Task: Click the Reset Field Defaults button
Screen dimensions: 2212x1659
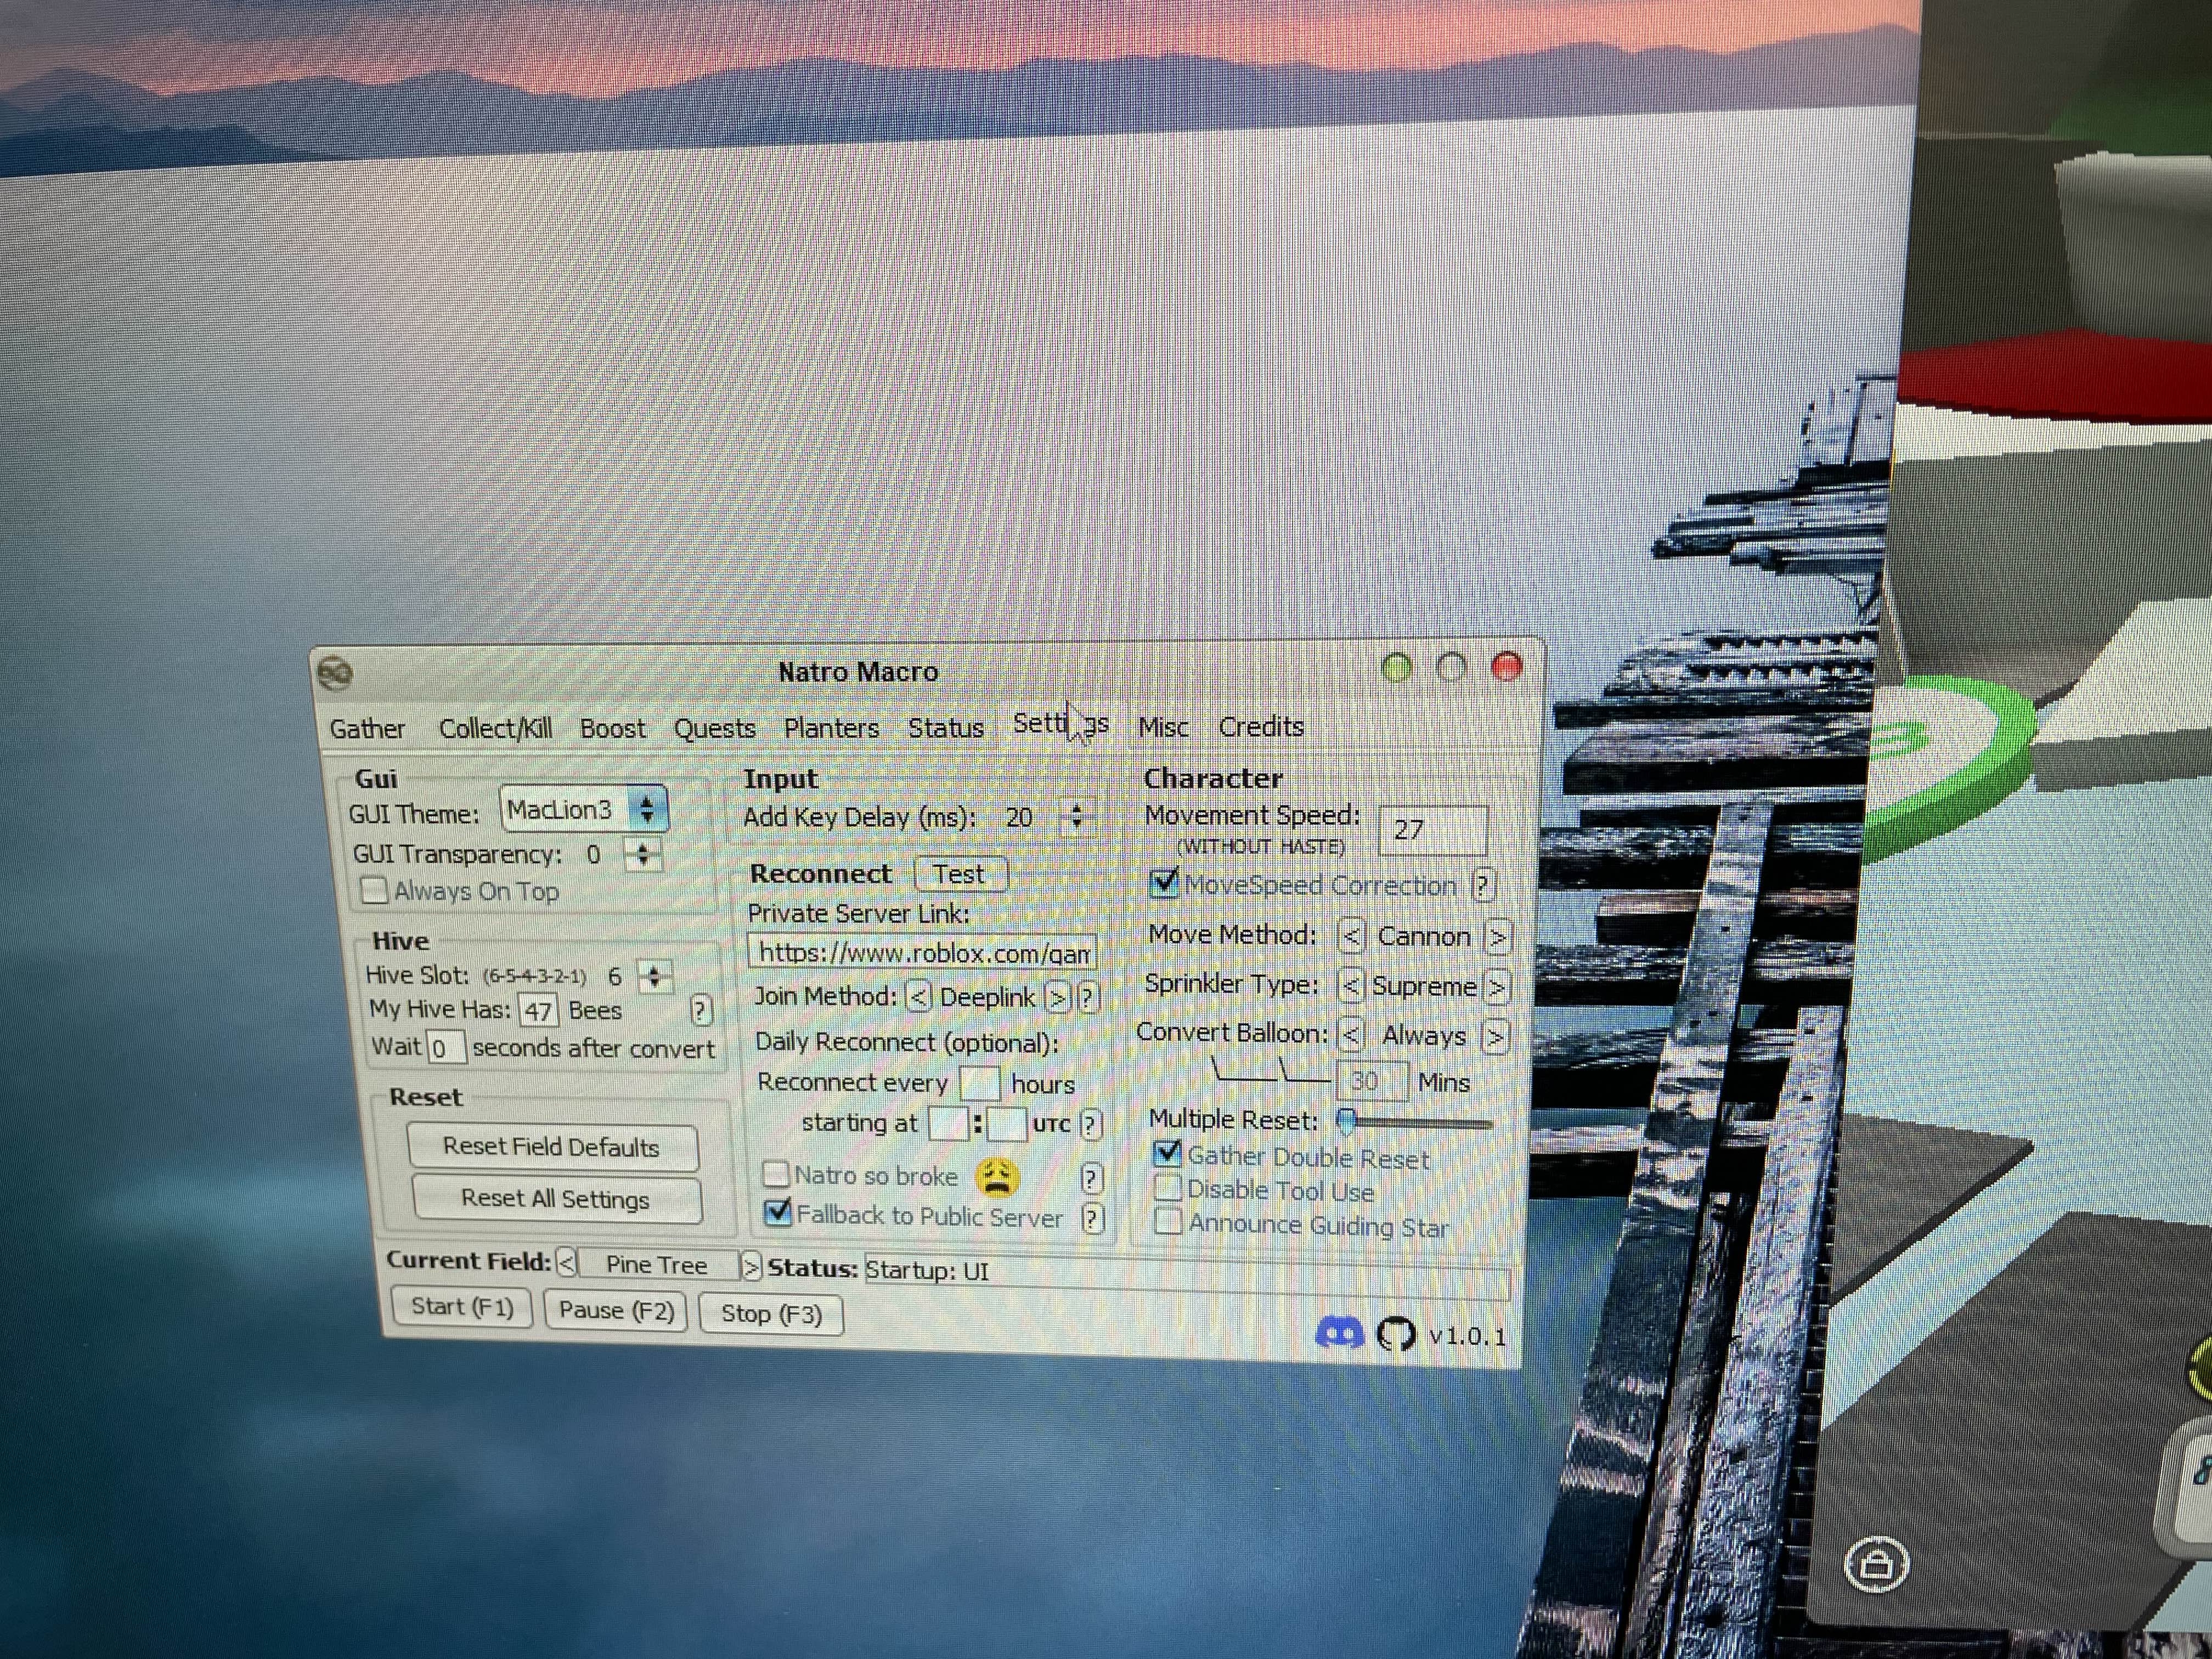Action: [552, 1146]
